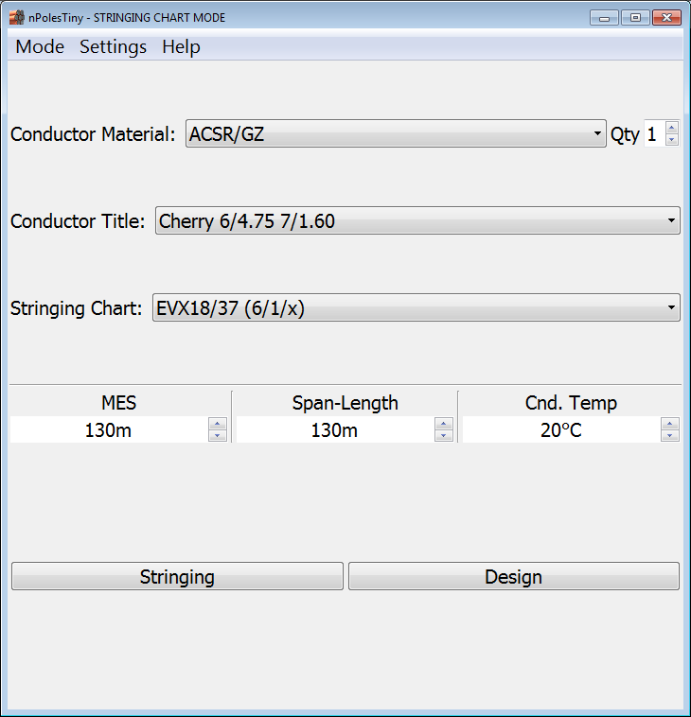The image size is (691, 717).
Task: Increase the Span-Length value
Action: click(443, 424)
